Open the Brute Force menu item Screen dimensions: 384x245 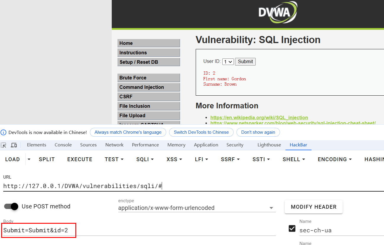(149, 78)
